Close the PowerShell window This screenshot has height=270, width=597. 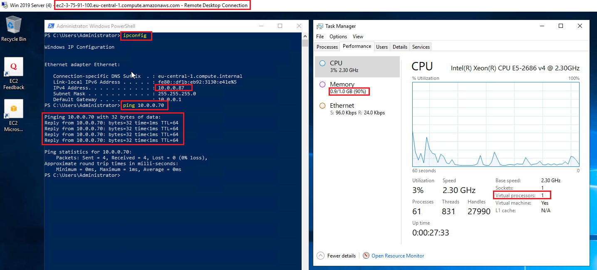[299, 26]
